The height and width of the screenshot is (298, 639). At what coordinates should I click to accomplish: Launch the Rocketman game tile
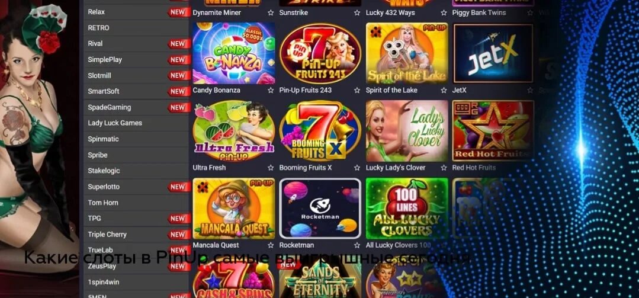(x=320, y=209)
